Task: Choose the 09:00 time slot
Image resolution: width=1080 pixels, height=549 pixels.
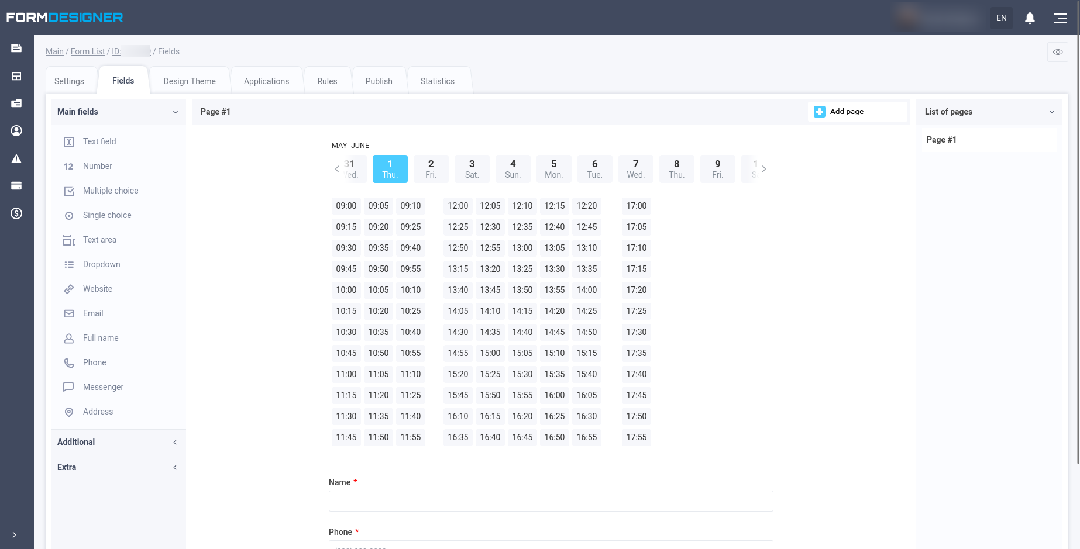Action: point(346,206)
